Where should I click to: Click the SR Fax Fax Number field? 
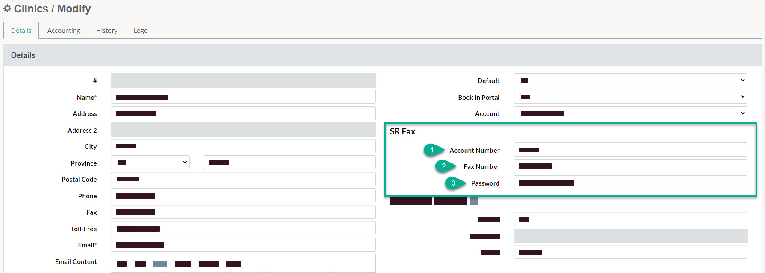pos(630,166)
